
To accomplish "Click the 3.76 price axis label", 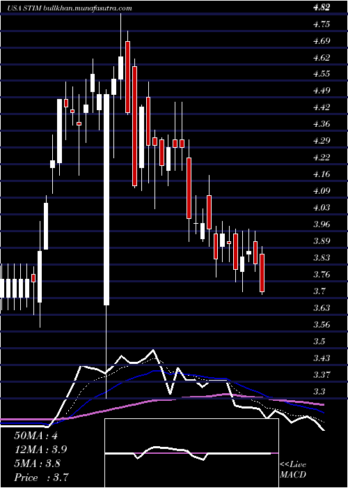I will coord(322,275).
